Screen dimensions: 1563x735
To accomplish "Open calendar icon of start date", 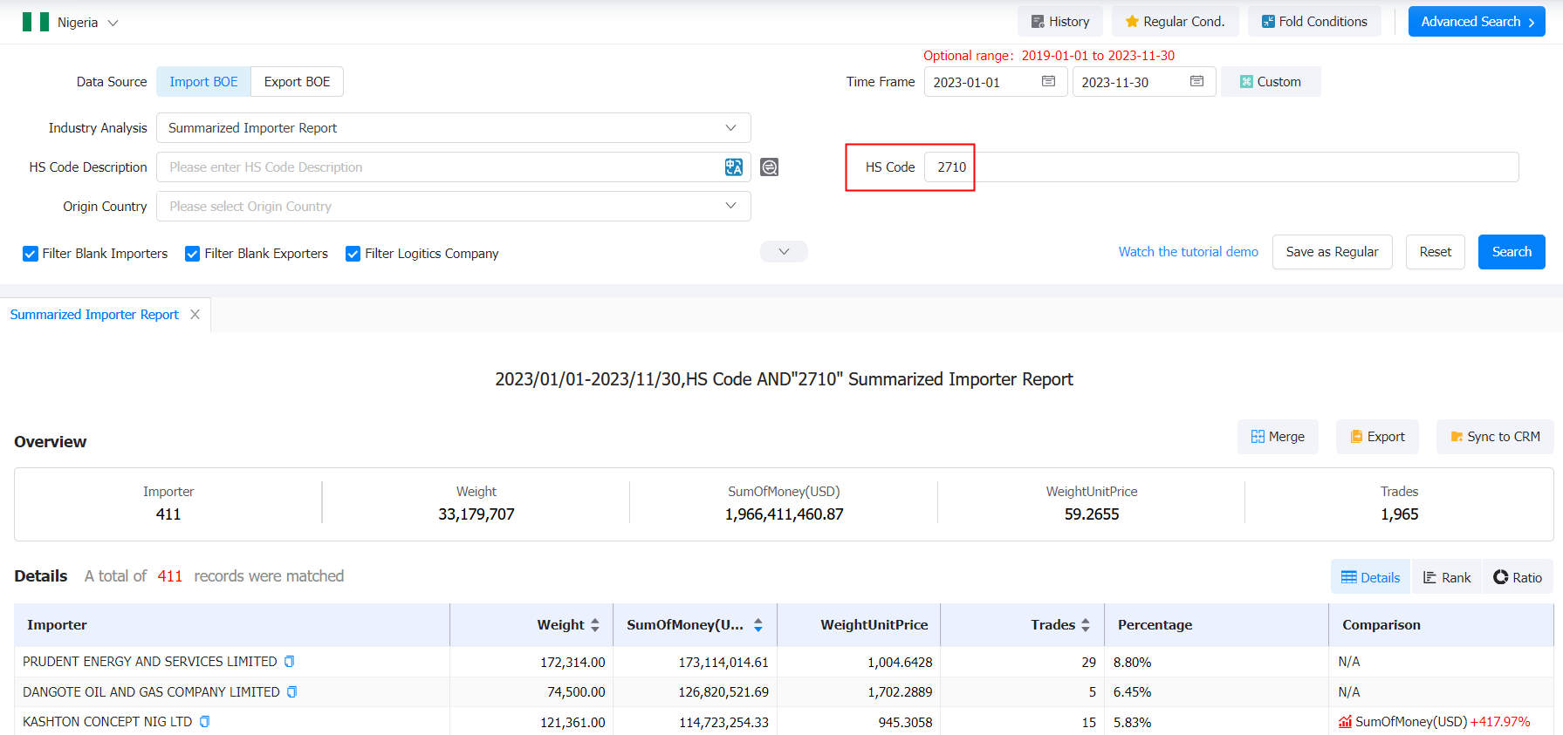I will pos(1049,81).
